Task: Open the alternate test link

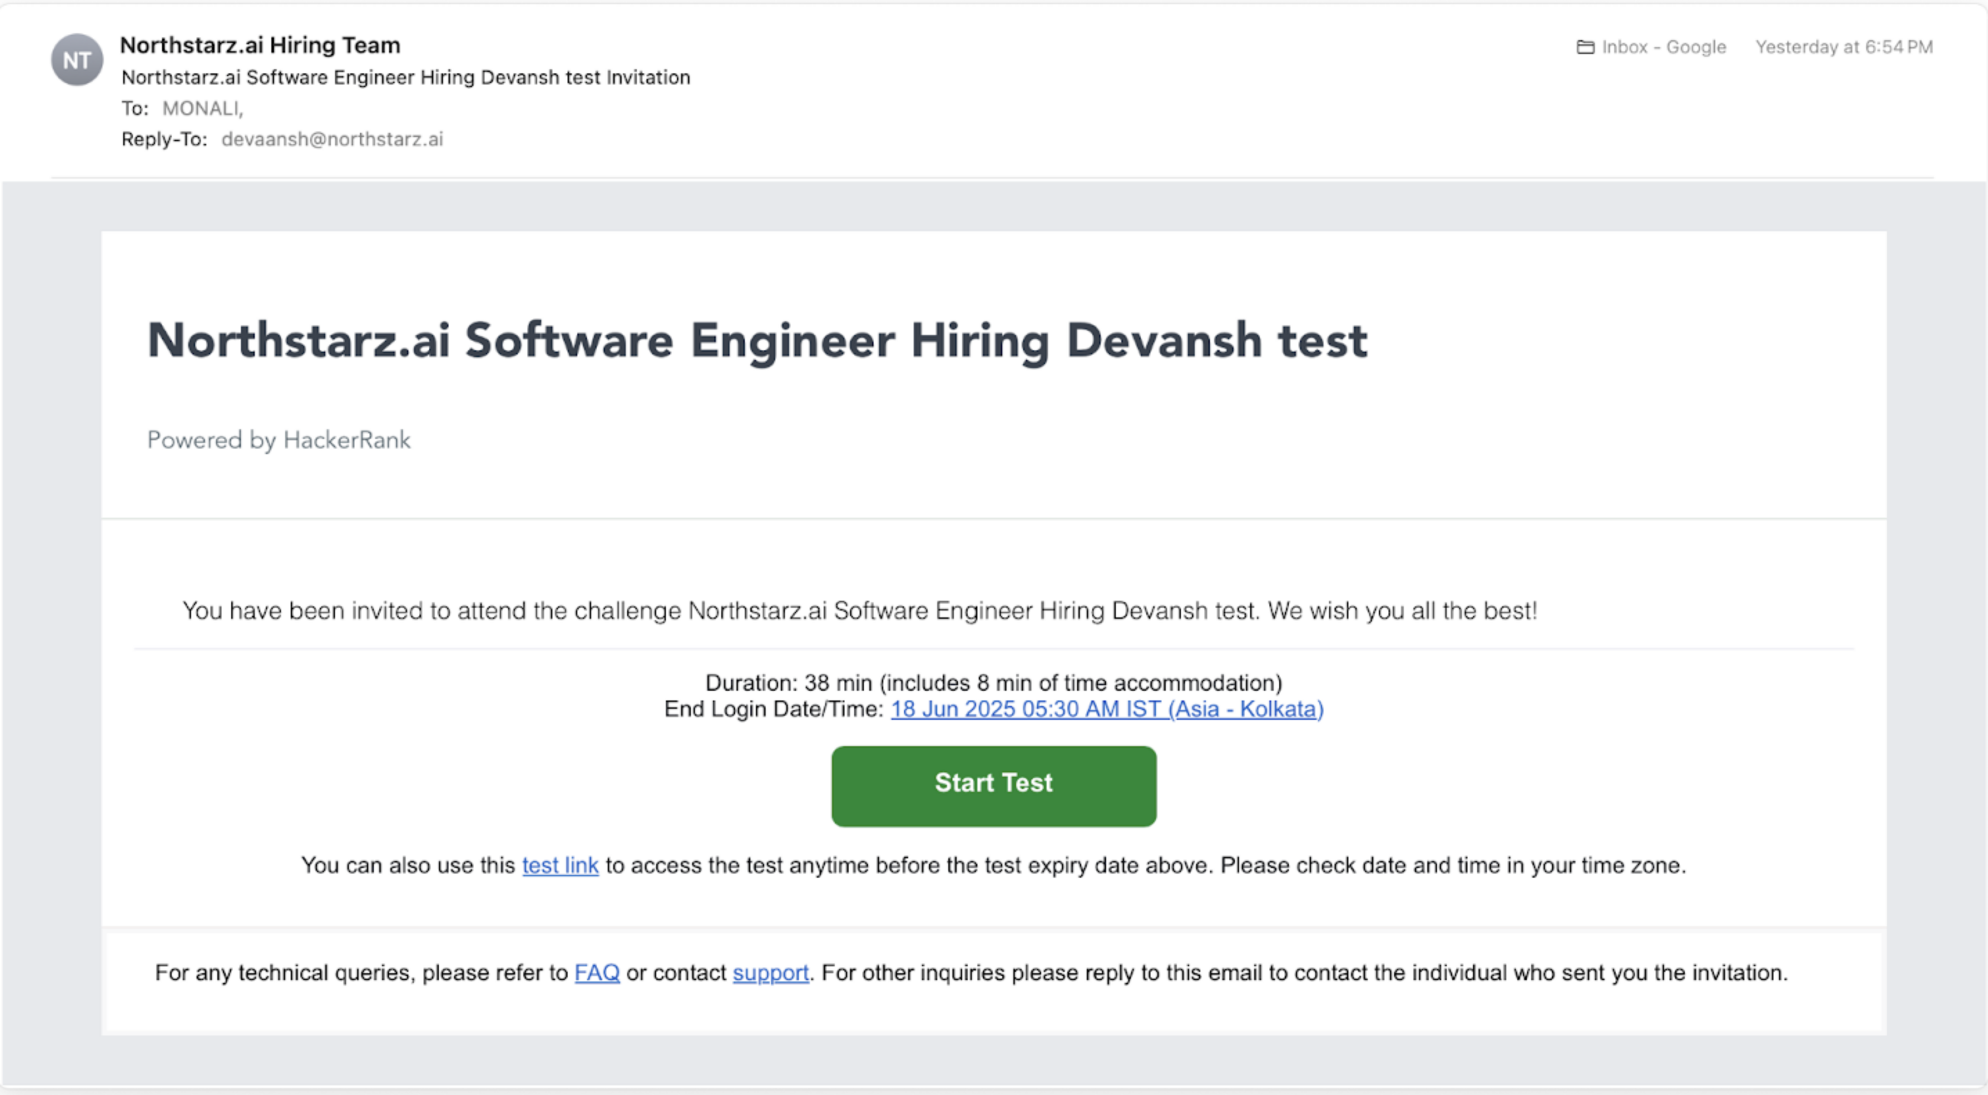Action: pyautogui.click(x=560, y=866)
